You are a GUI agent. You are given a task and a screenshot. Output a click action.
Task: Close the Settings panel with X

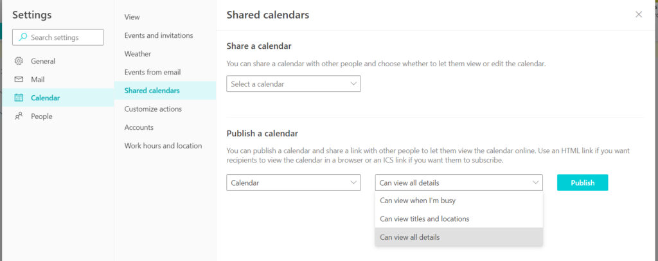coord(639,15)
